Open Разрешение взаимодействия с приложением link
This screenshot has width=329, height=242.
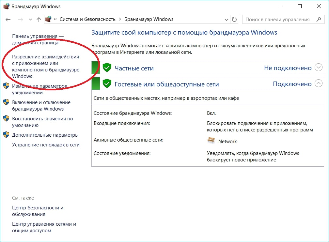tap(45, 66)
